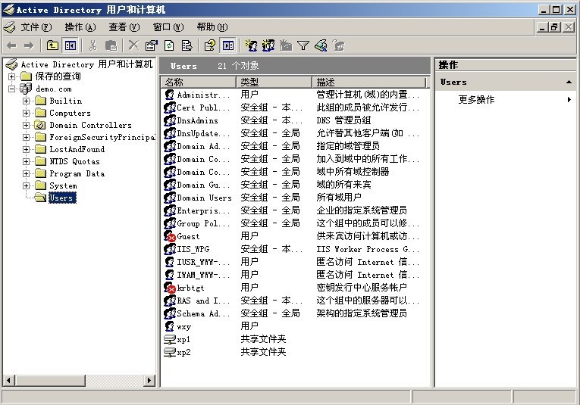Image resolution: width=580 pixels, height=405 pixels.
Task: Toggle the console tree show/hide icon
Action: pyautogui.click(x=70, y=45)
